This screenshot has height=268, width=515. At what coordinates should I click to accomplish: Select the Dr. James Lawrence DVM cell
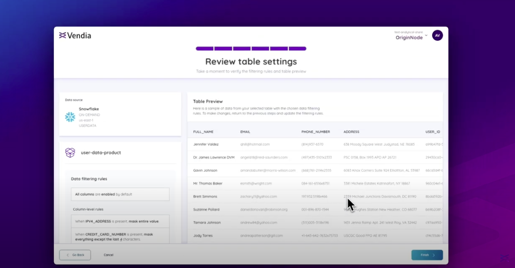click(214, 157)
